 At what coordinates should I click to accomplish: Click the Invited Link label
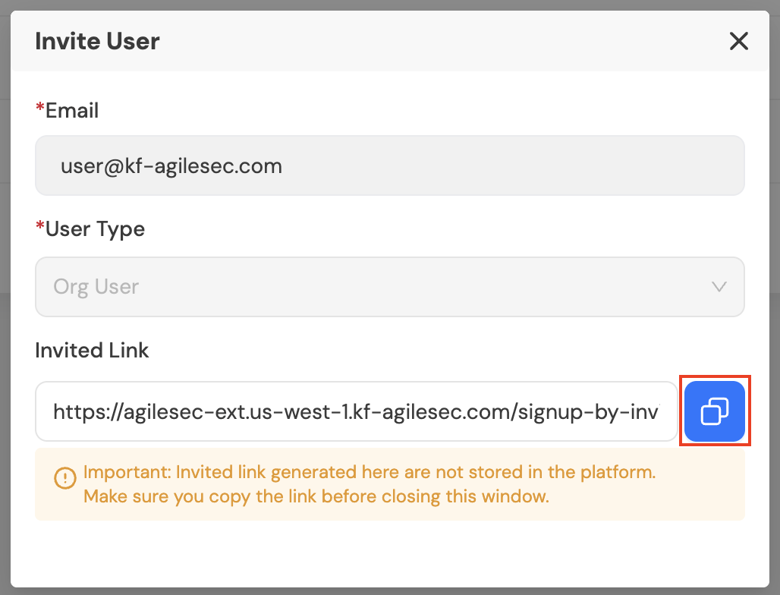point(92,350)
